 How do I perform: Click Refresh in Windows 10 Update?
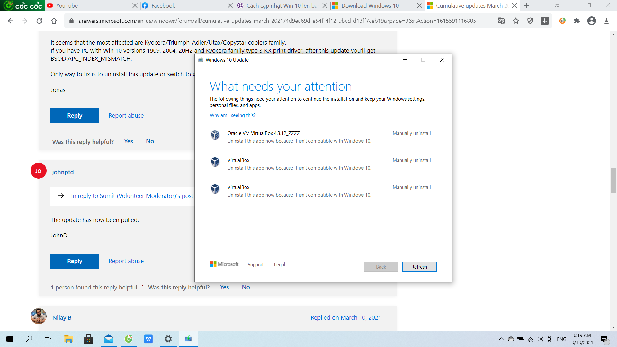point(419,267)
